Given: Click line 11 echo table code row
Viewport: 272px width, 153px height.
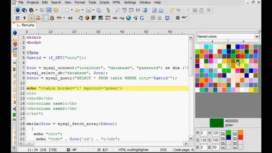Looking at the screenshot, I should click(107, 88).
